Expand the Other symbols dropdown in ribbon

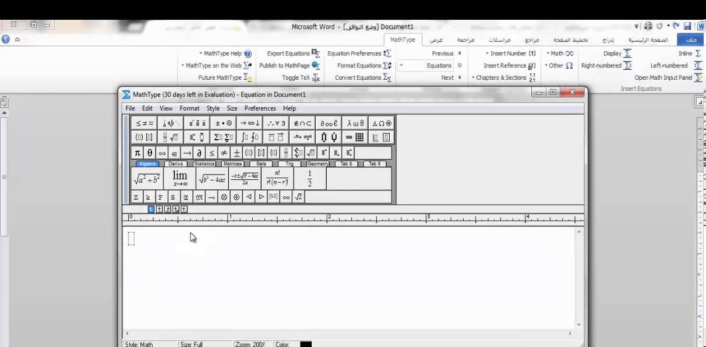coord(559,66)
